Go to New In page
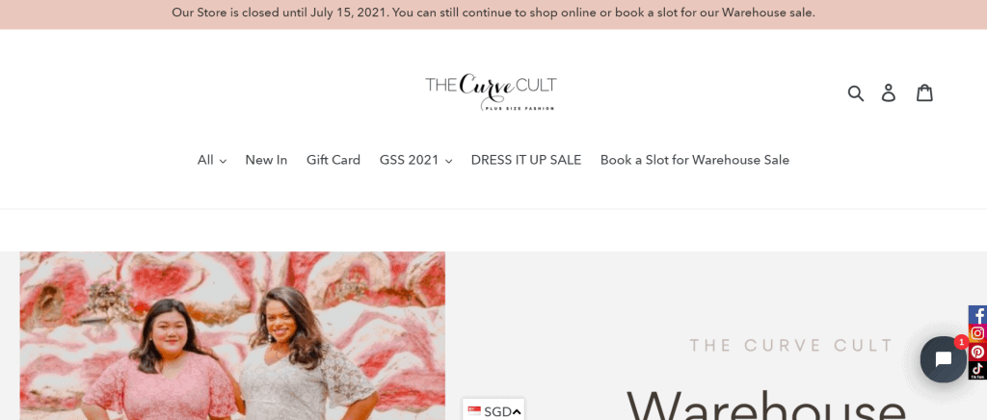This screenshot has height=420, width=987. pos(266,160)
